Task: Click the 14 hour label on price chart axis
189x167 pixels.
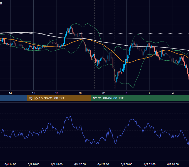Action: (x=10, y=93)
